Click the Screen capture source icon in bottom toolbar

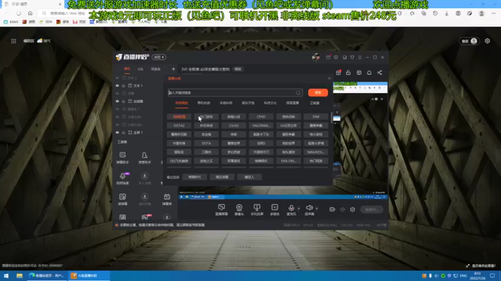point(222,207)
